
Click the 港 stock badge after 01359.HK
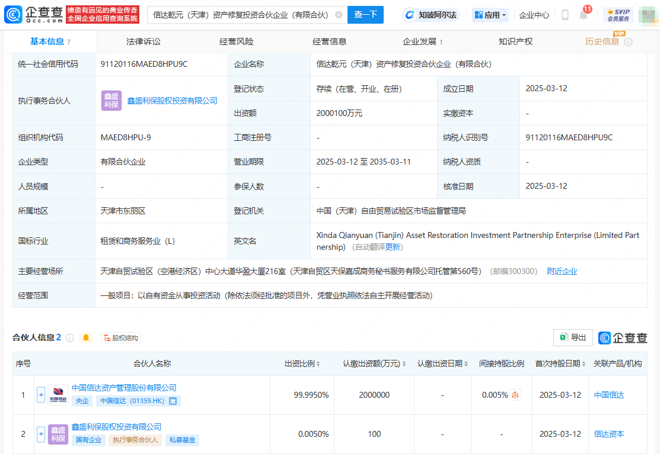point(173,401)
